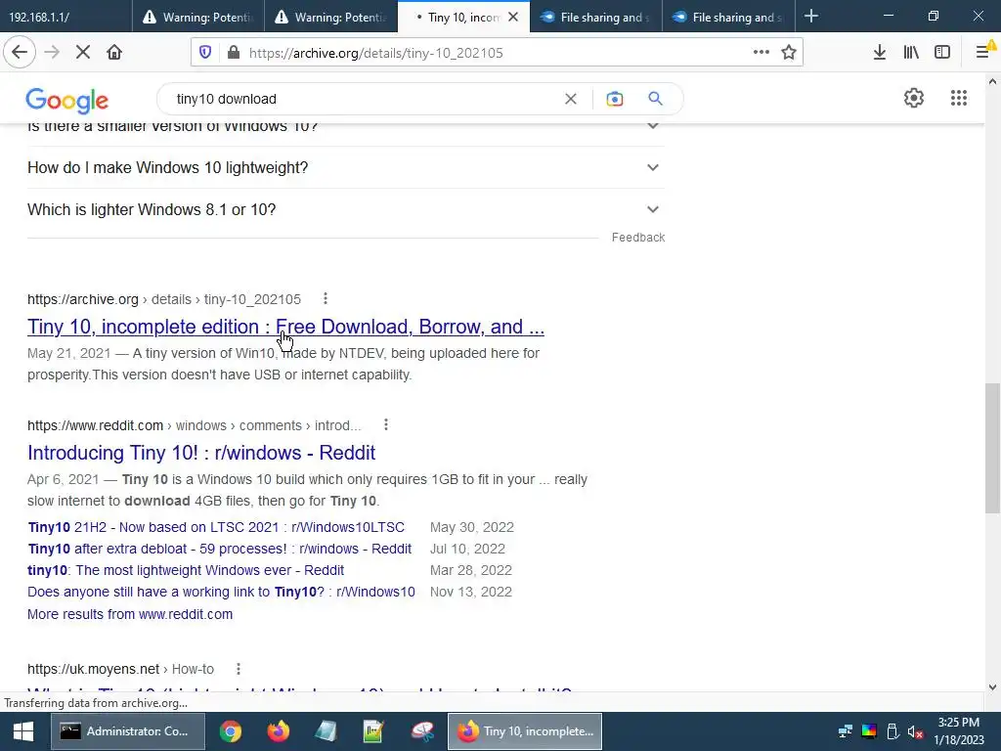Image resolution: width=1001 pixels, height=751 pixels.
Task: Expand 'Which is lighter Windows 8.1 or 10?'
Action: [345, 209]
